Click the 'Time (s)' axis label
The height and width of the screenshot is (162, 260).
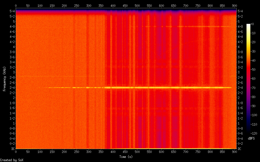(x=126, y=157)
